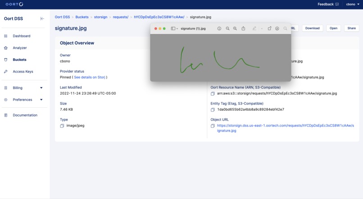Open the storsign Object URL link
Screen dimensions: 363x199
[x=286, y=128]
